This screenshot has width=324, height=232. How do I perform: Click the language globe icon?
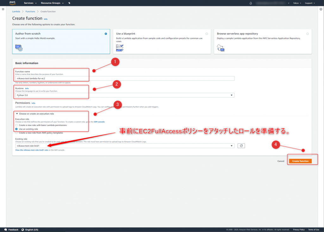click(x=23, y=230)
